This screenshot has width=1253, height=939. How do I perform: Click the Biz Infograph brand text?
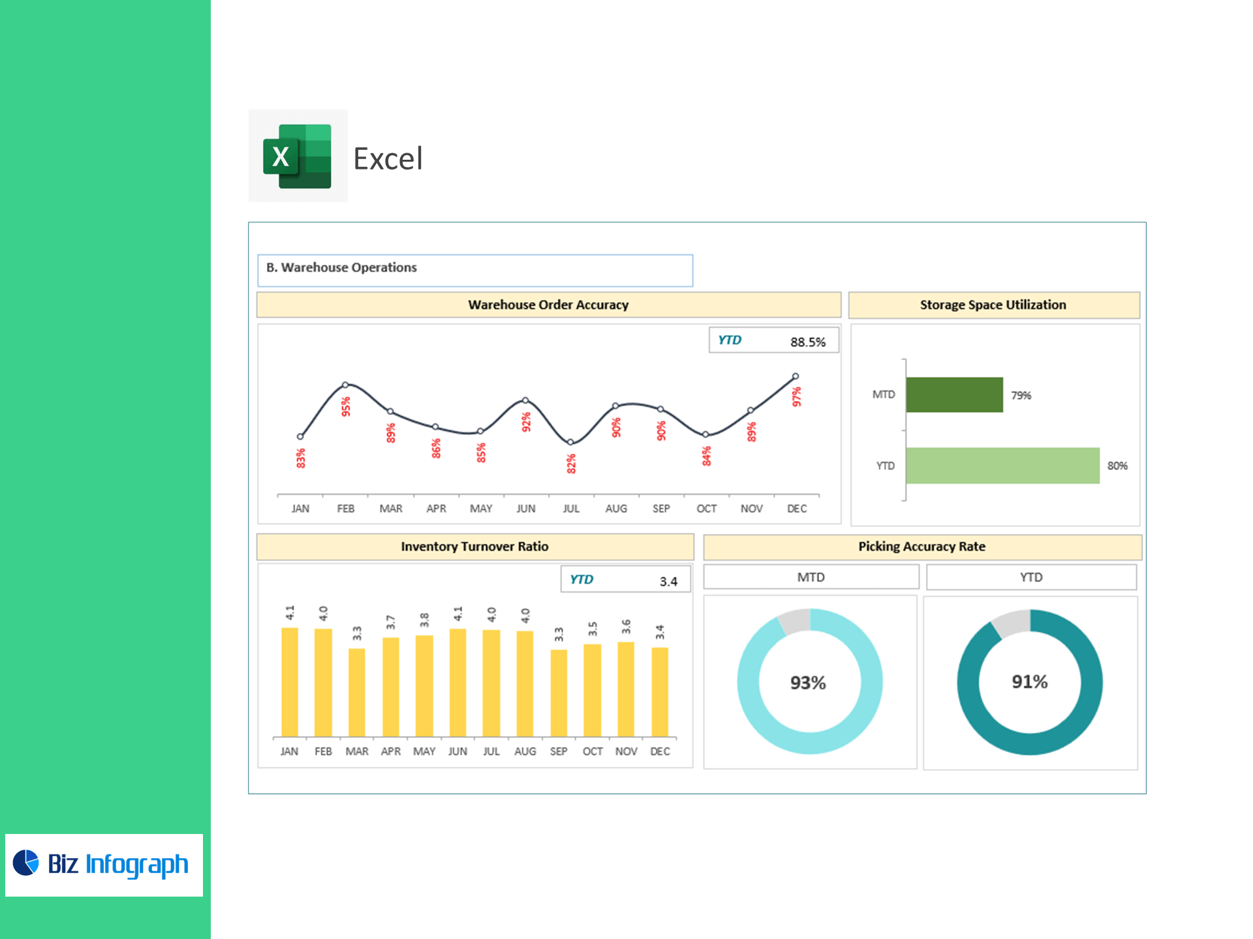(x=118, y=864)
